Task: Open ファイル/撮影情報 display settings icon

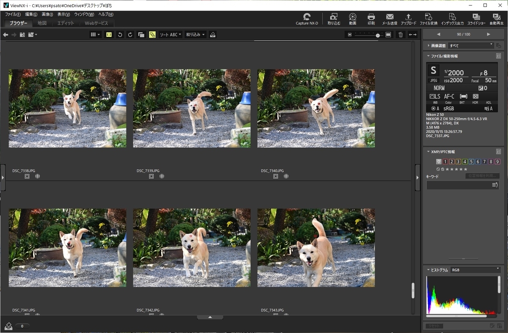Action: point(498,56)
